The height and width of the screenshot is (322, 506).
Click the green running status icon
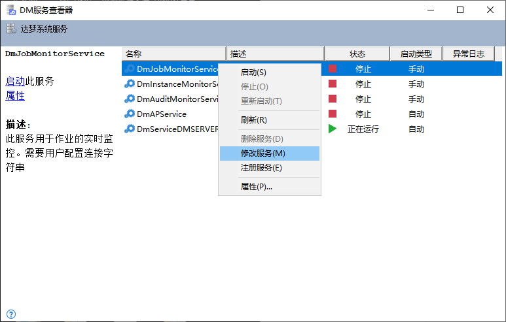tap(333, 129)
